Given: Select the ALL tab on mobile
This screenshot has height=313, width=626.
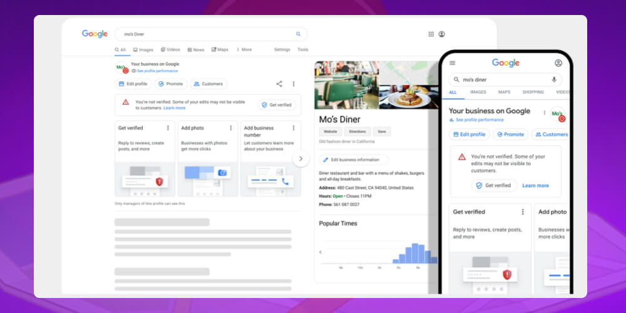Looking at the screenshot, I should tap(453, 92).
